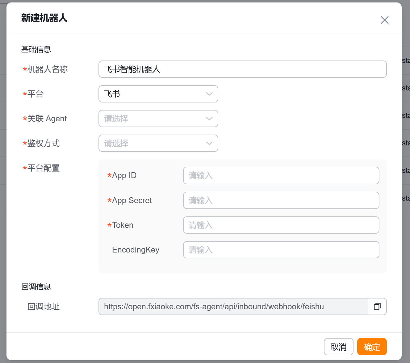Open the 平台 dropdown showing 飞书
410x363 pixels.
[158, 94]
